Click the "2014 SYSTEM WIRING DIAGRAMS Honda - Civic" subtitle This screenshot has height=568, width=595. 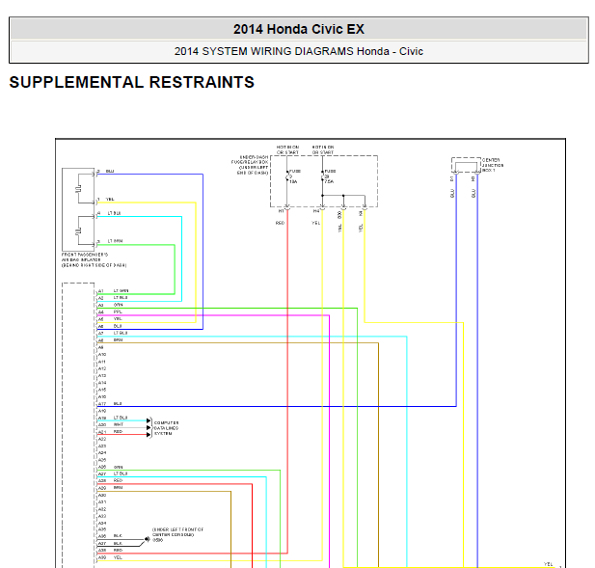tap(299, 51)
